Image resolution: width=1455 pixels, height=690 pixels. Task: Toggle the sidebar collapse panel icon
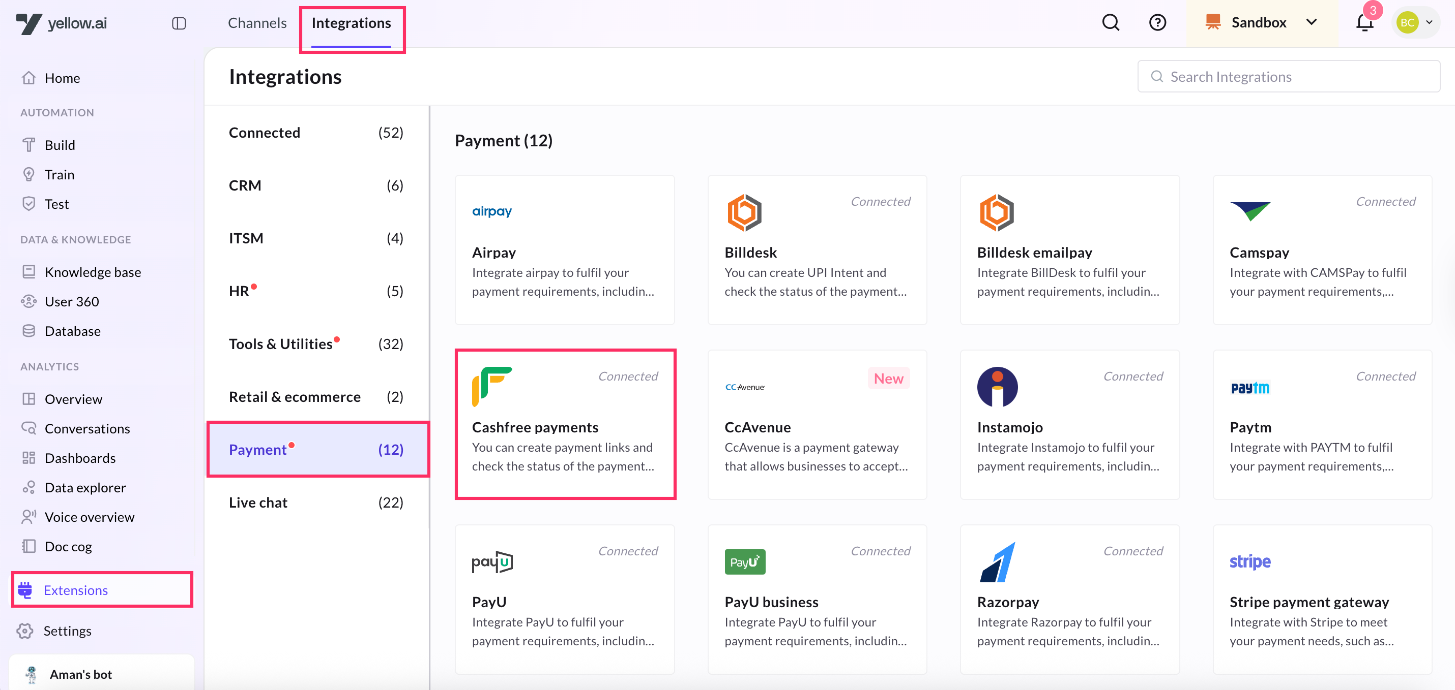pos(179,23)
